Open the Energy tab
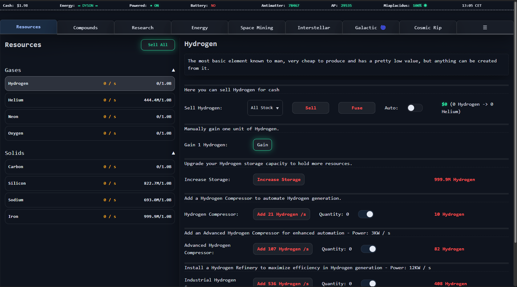Screen dimensions: 517x287 200,27
